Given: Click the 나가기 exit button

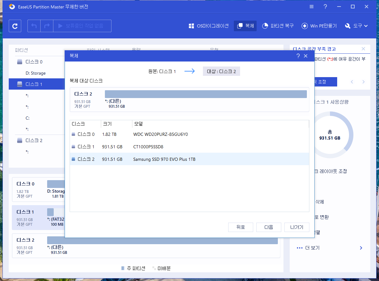Looking at the screenshot, I should click(x=297, y=227).
